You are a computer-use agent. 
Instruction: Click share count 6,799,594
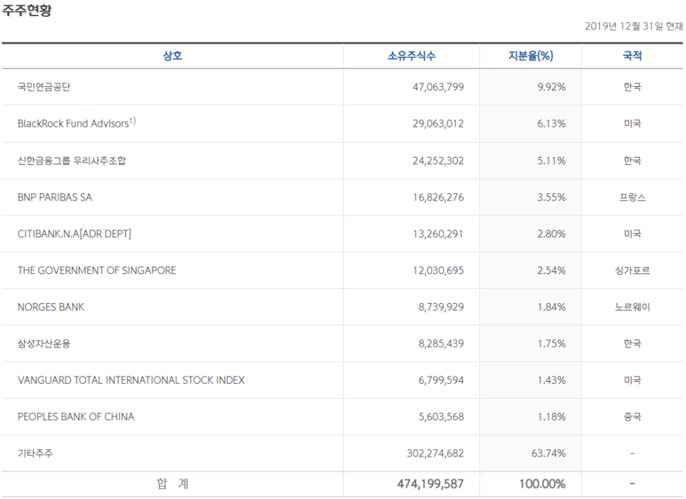pos(441,380)
